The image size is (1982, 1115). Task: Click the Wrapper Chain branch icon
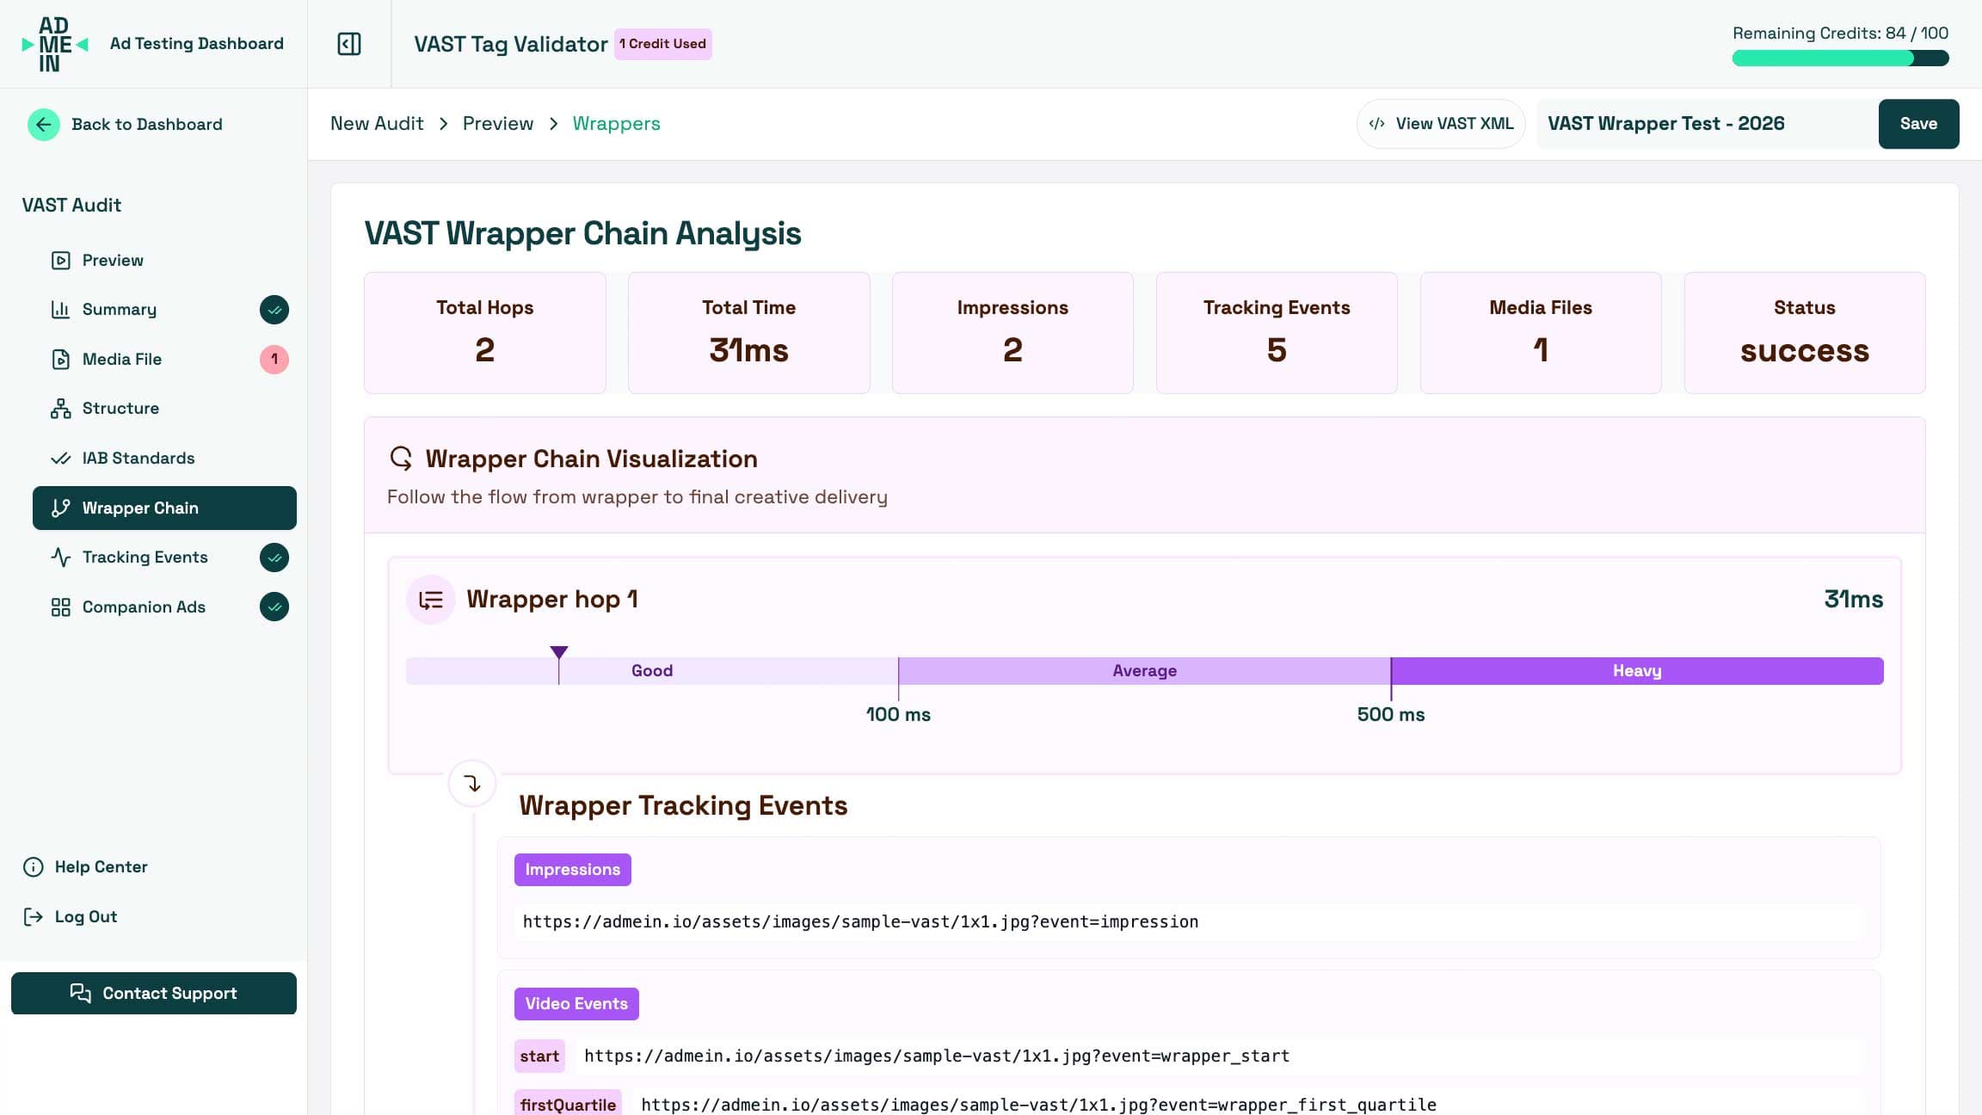tap(60, 508)
